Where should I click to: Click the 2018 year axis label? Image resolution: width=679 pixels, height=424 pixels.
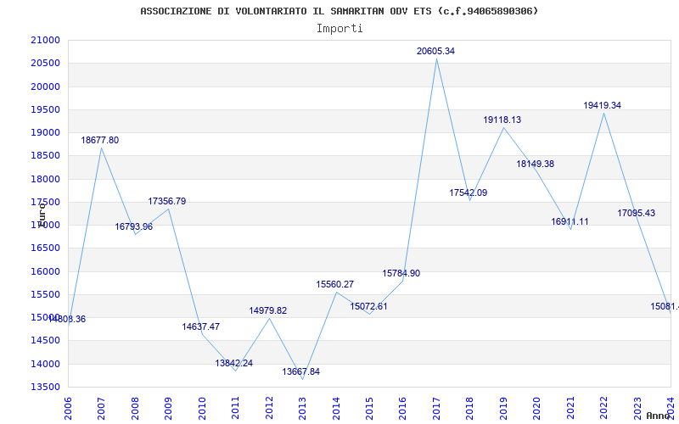[470, 408]
